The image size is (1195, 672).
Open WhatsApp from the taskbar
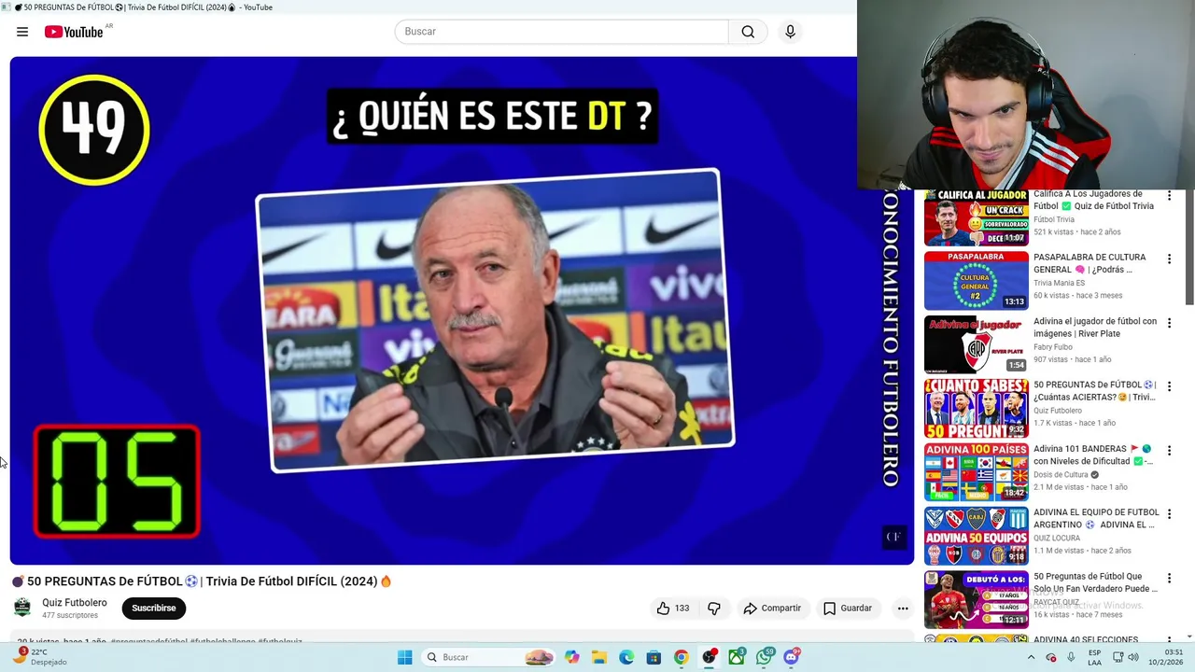pos(765,657)
